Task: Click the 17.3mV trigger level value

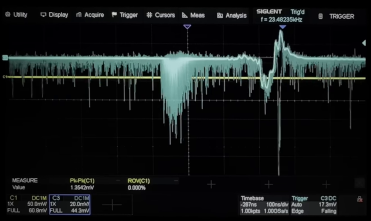Action: click(x=328, y=205)
